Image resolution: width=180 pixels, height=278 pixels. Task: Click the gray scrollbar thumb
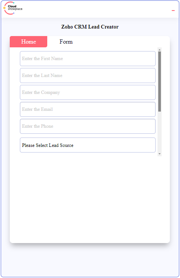[159, 82]
